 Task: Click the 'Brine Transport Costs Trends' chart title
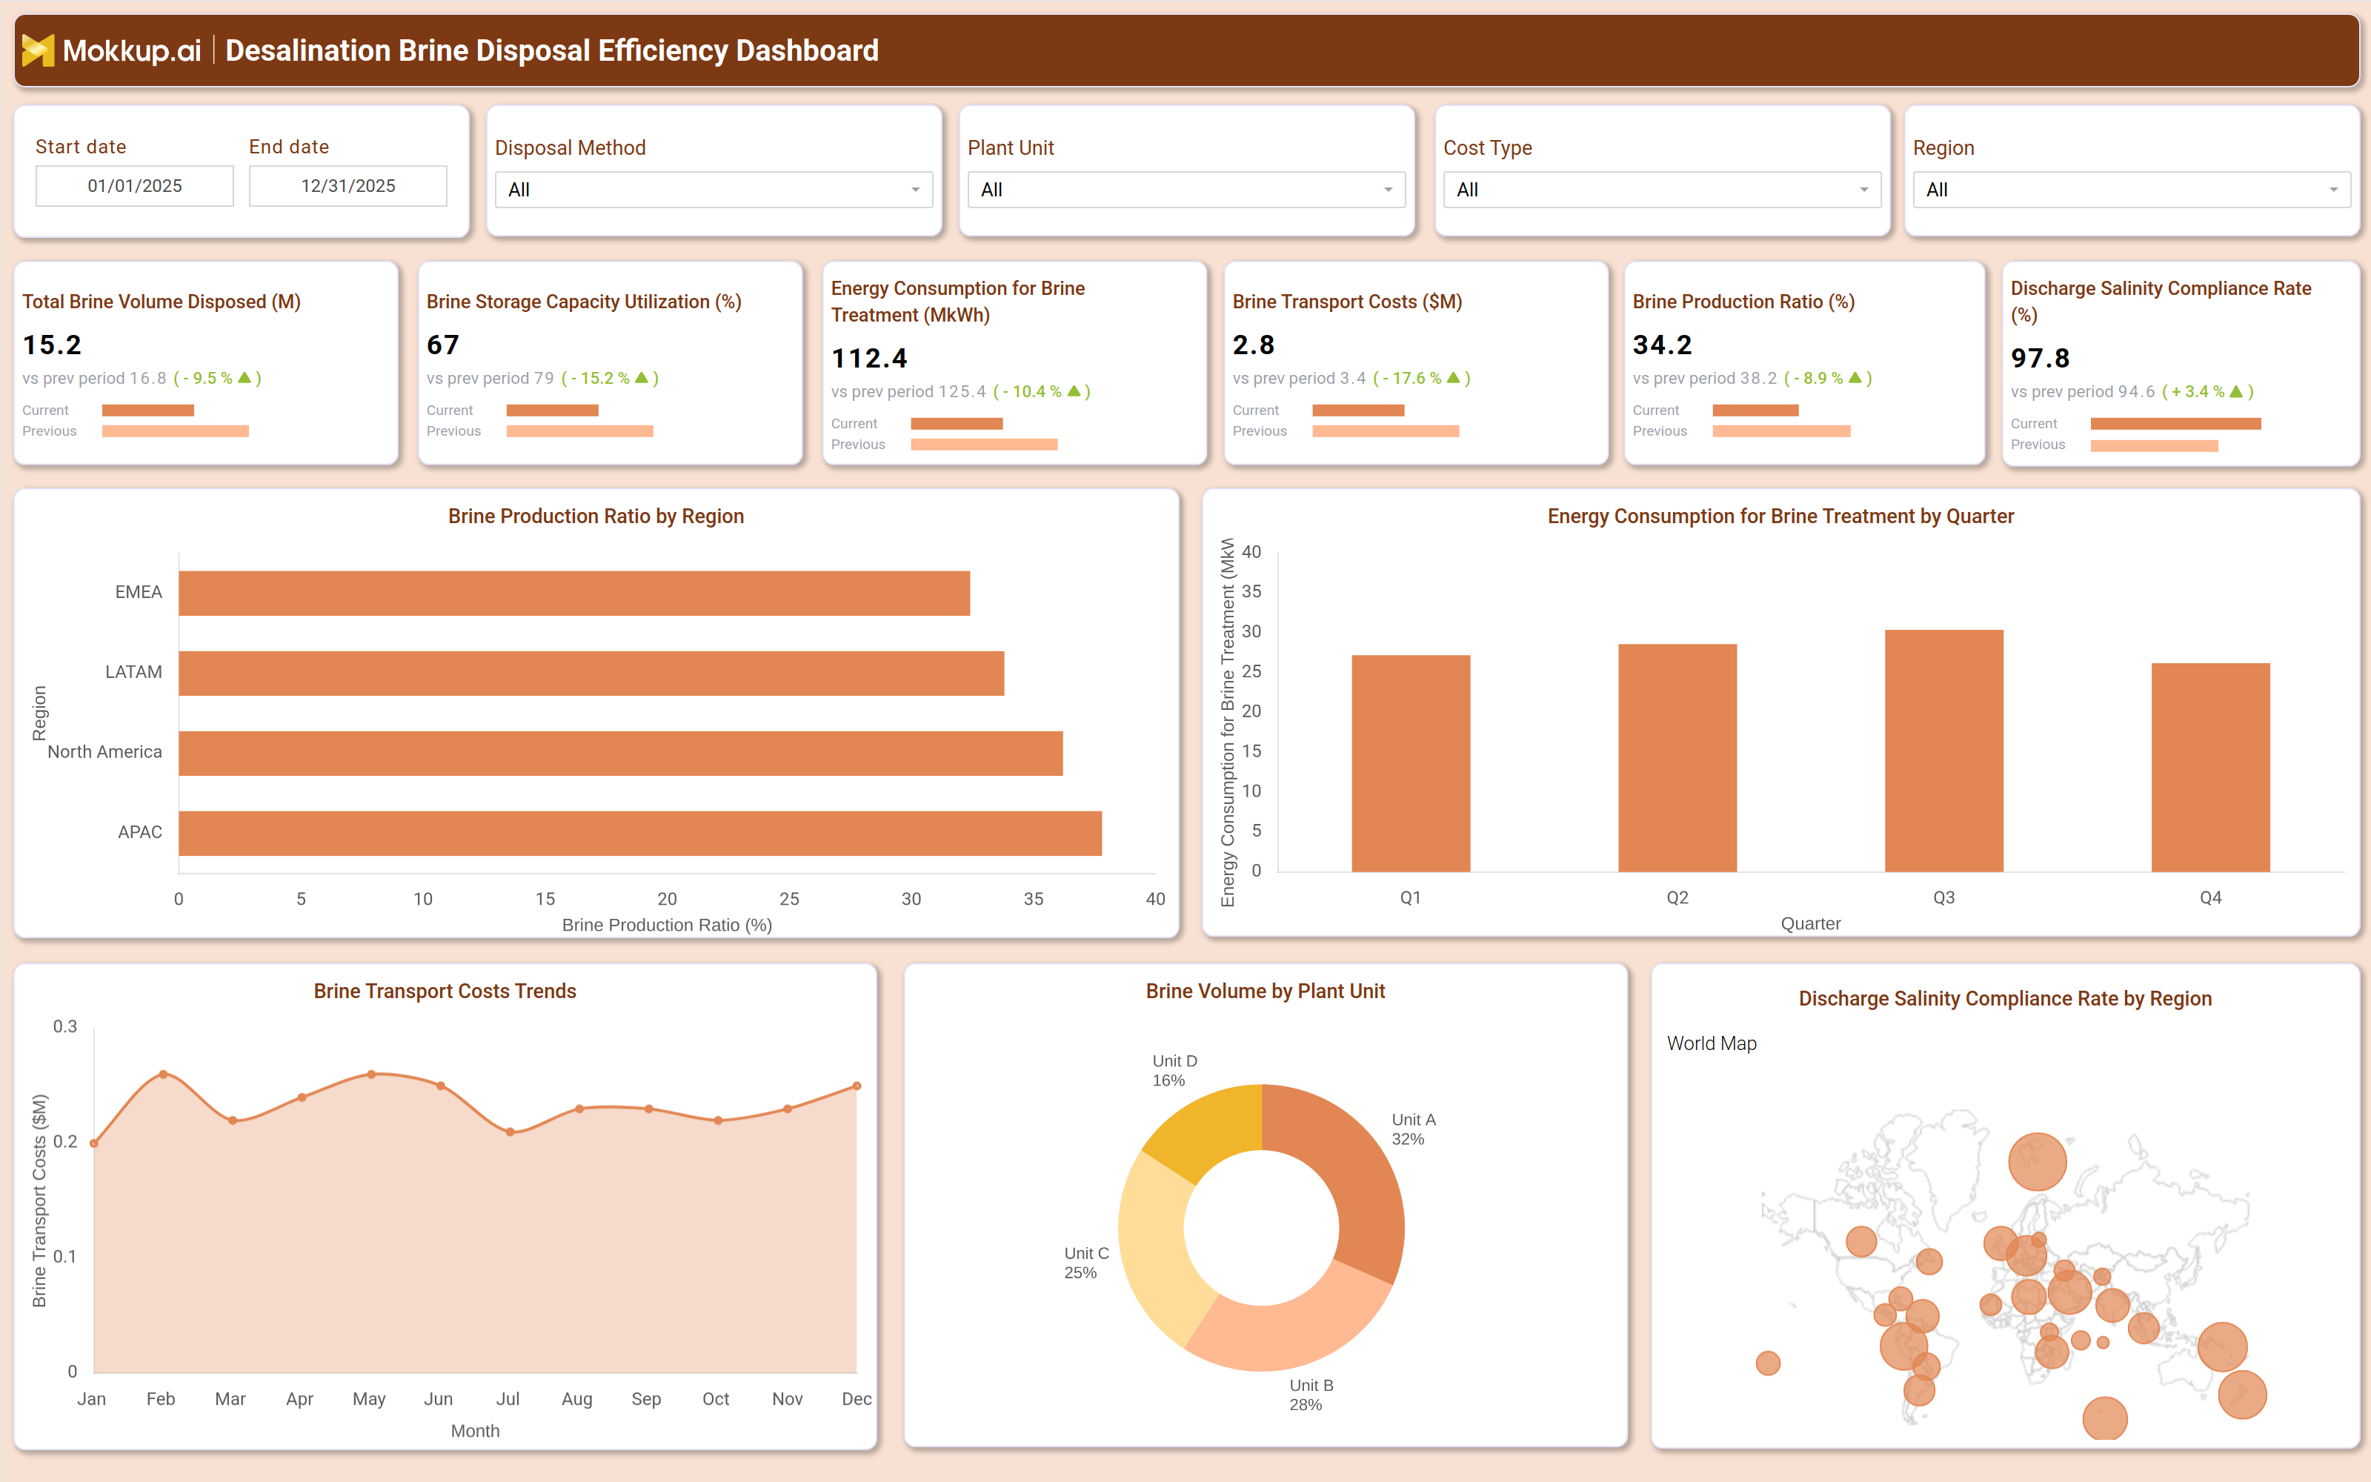coord(445,991)
